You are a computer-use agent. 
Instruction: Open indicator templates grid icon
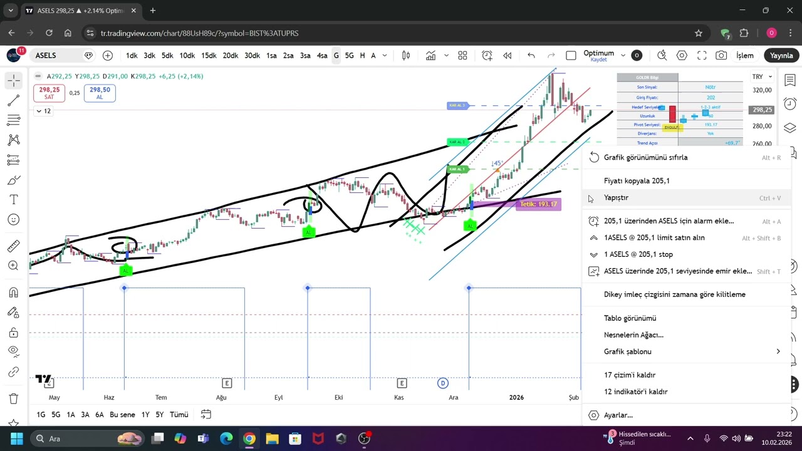[x=462, y=56]
